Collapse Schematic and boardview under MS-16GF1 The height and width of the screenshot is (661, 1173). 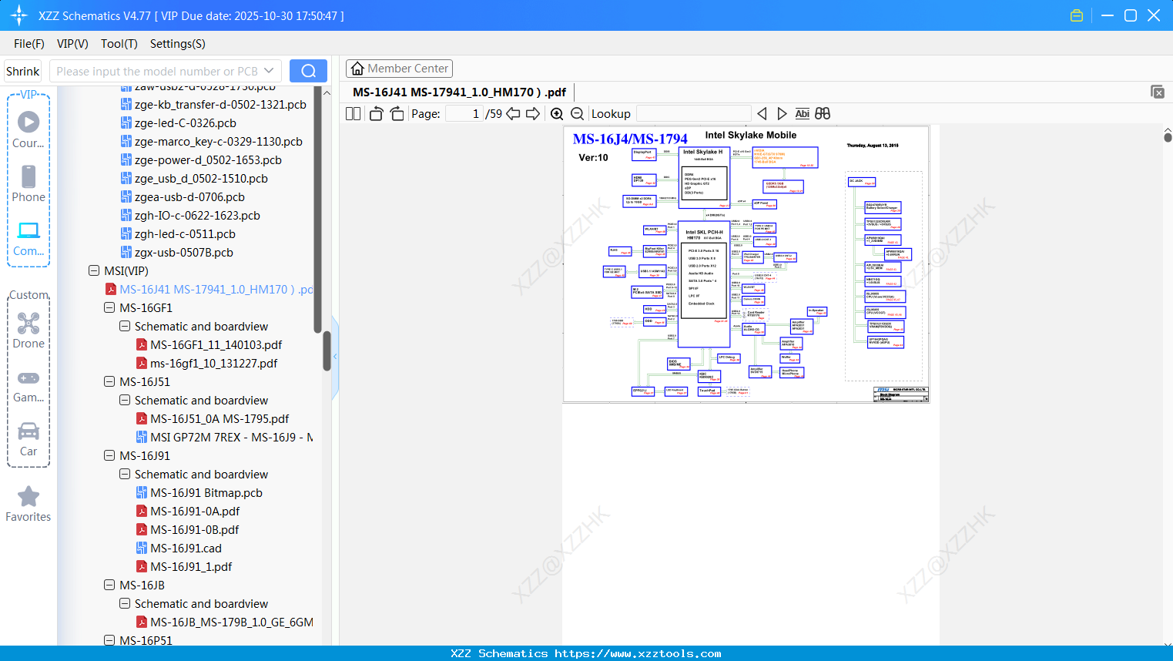click(125, 327)
